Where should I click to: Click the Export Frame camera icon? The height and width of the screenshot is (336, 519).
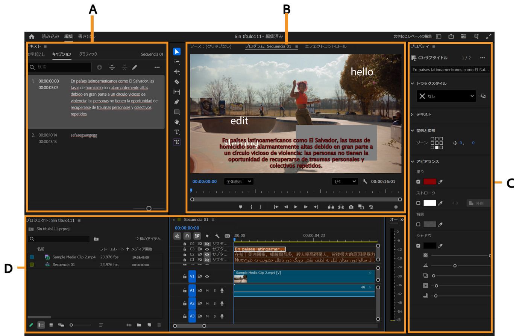351,206
